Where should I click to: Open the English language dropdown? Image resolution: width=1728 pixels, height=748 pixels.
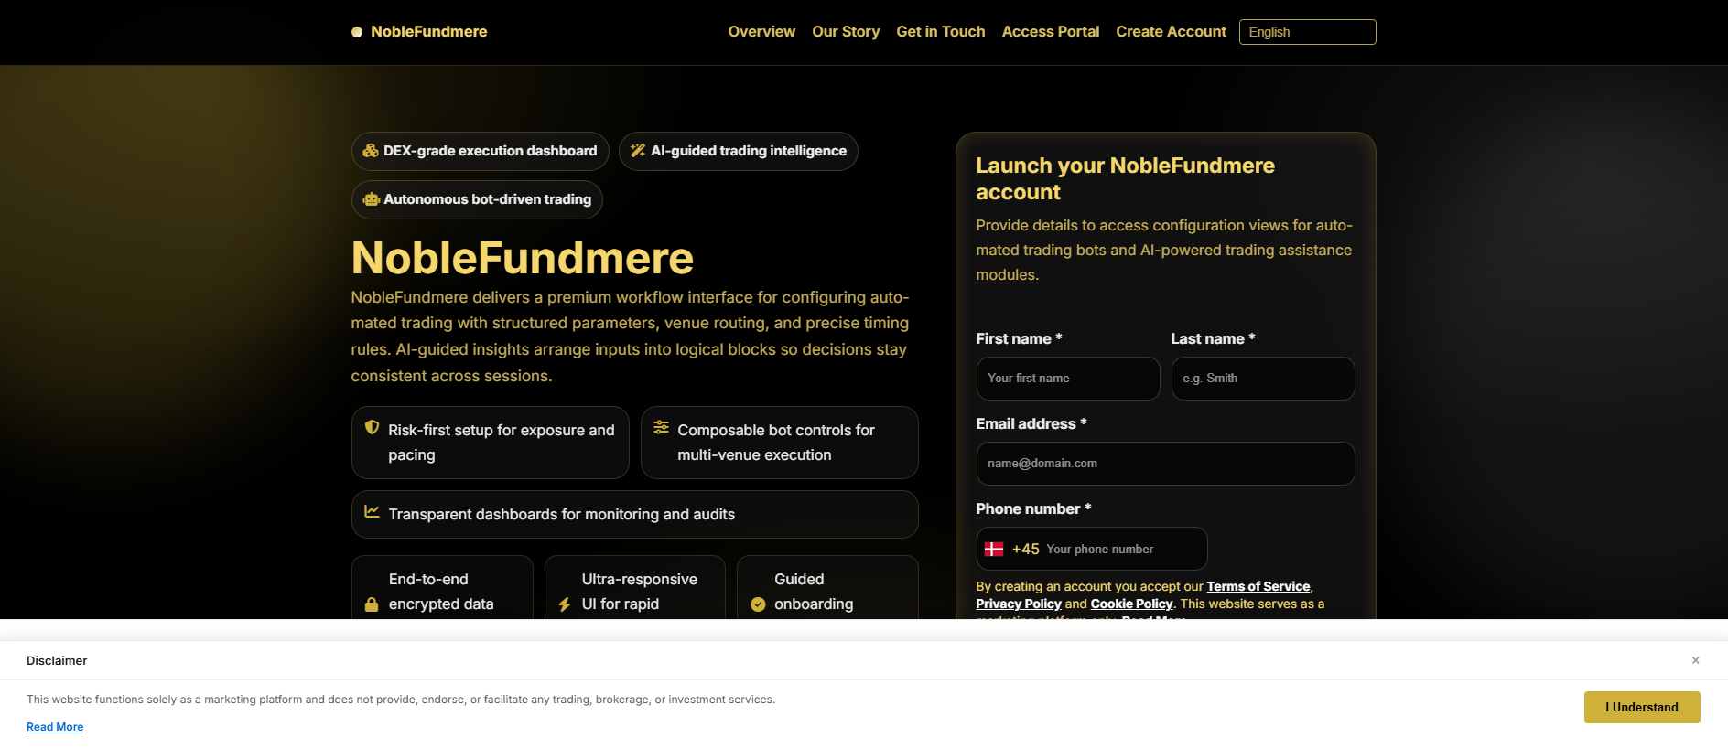tap(1307, 32)
